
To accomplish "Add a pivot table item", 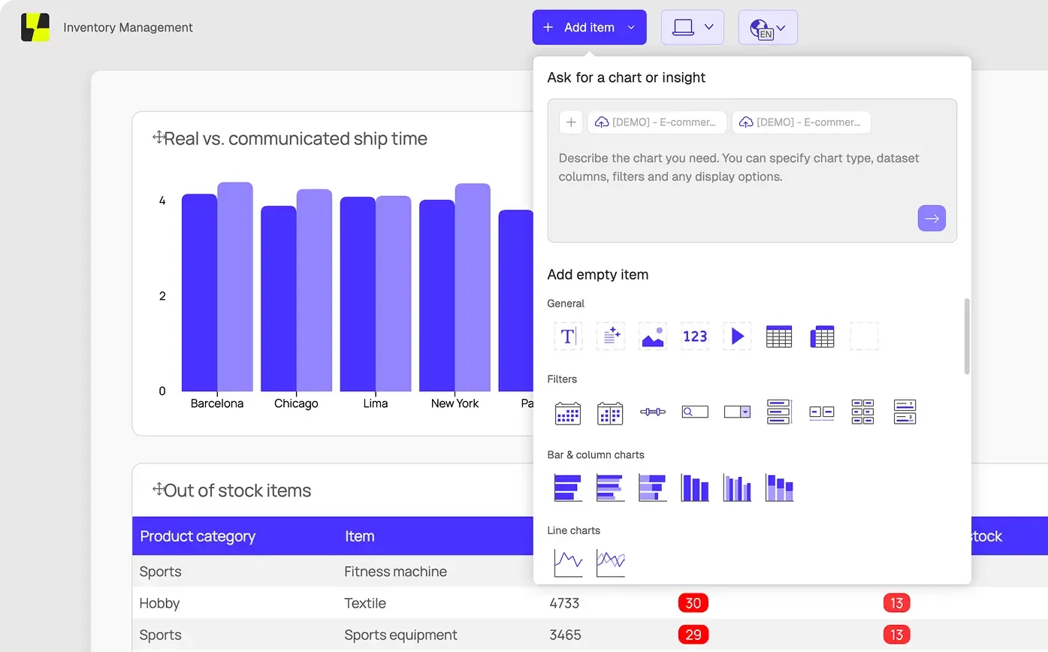I will pos(822,336).
